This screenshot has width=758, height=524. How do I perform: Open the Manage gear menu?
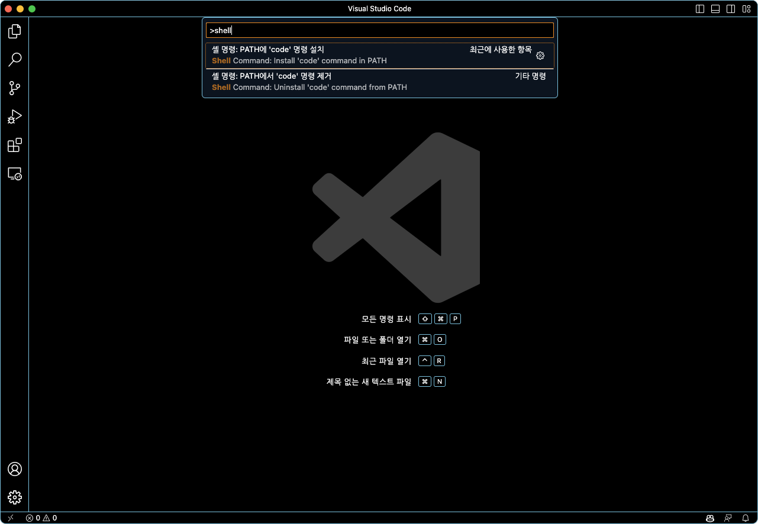coord(15,497)
